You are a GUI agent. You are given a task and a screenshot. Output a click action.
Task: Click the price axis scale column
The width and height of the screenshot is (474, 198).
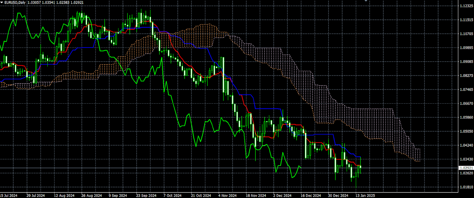(x=466, y=98)
